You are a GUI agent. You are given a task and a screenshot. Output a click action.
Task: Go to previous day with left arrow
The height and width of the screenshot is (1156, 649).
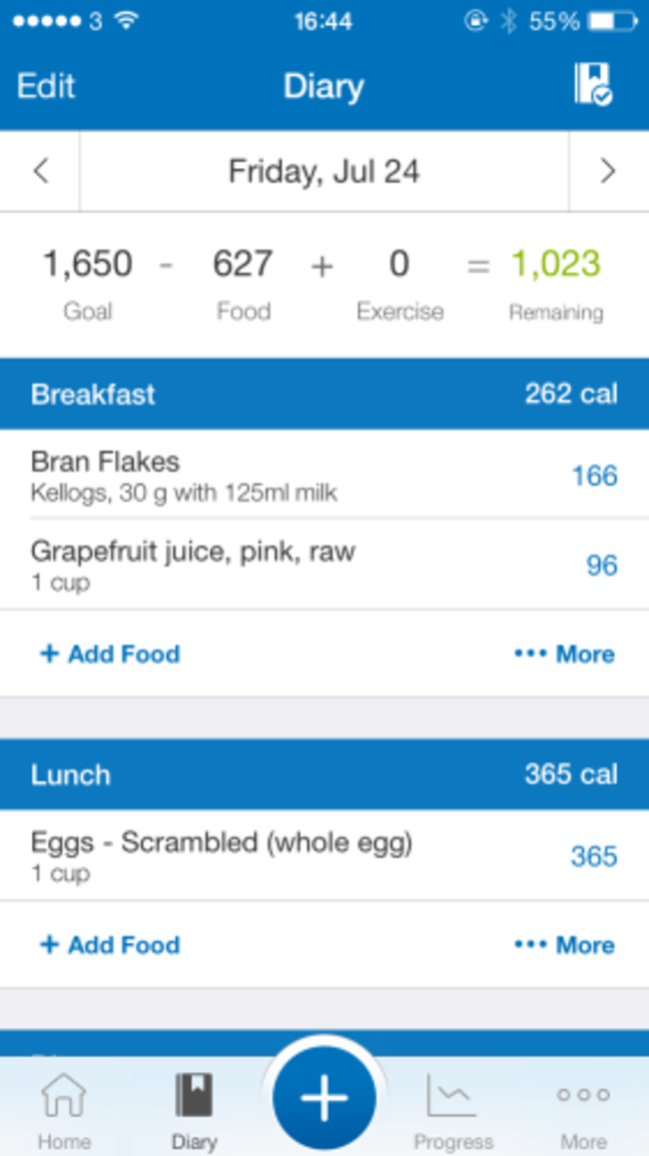(x=40, y=172)
